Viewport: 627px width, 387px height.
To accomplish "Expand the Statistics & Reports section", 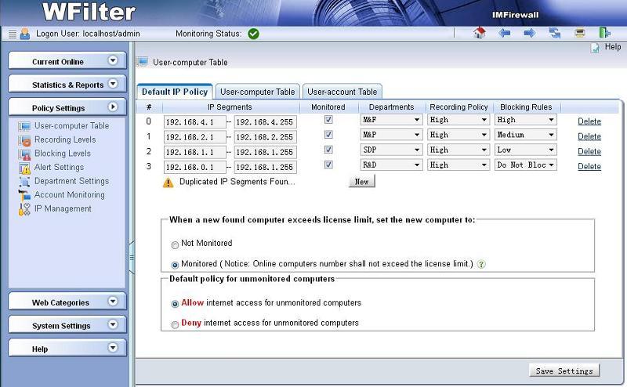I will (x=67, y=84).
